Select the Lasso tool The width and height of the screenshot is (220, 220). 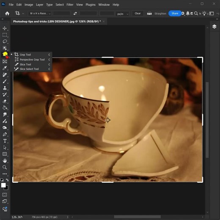click(5, 41)
